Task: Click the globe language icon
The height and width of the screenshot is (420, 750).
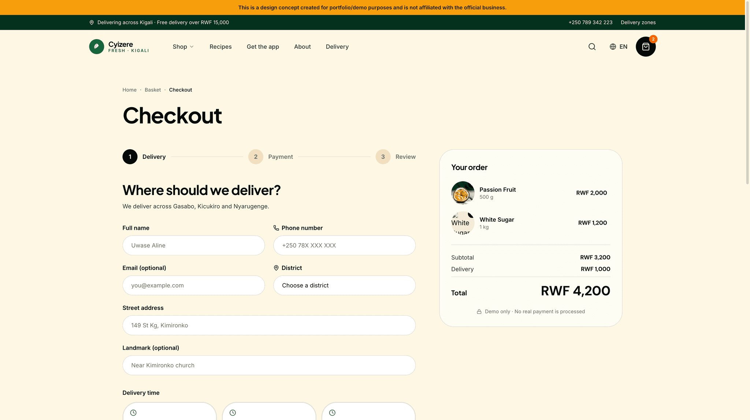Action: click(x=613, y=46)
